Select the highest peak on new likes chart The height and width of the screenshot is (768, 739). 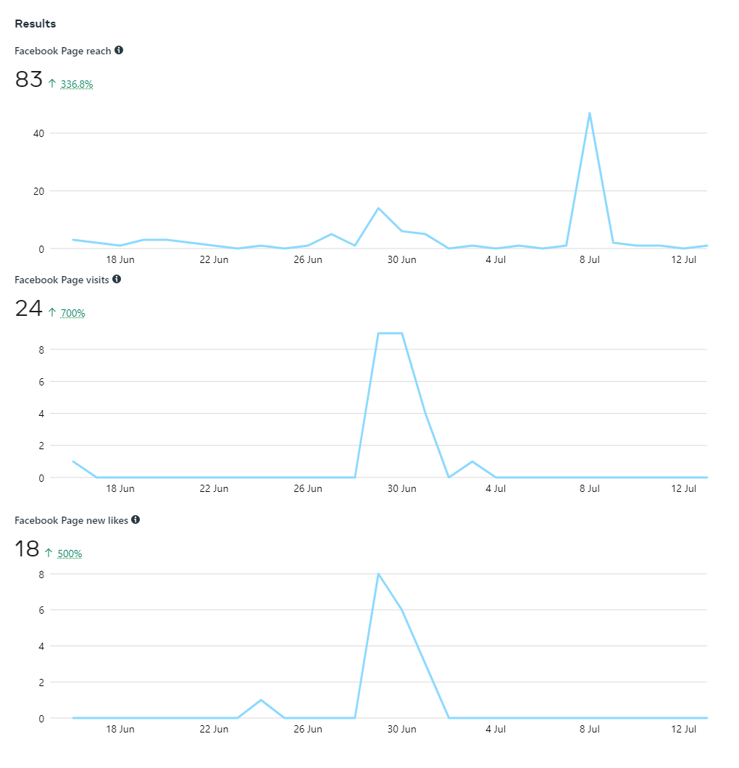click(x=378, y=574)
